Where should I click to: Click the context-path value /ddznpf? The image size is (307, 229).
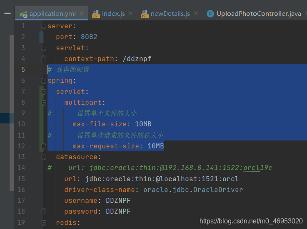137,59
